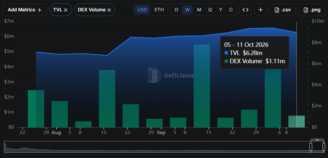Image resolution: width=328 pixels, height=158 pixels.
Task: Click the $5m left axis label
Action: tap(9, 52)
